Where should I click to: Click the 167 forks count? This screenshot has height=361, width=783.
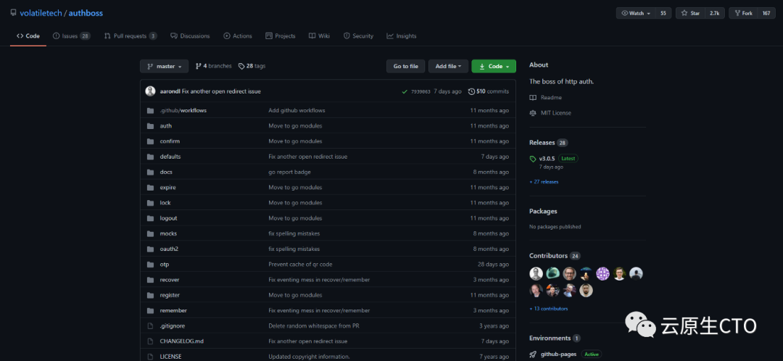[766, 14]
